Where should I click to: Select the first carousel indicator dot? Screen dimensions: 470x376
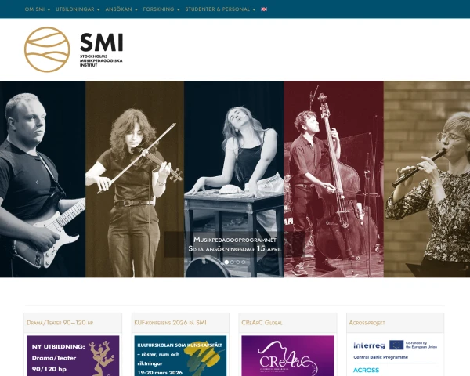226,262
